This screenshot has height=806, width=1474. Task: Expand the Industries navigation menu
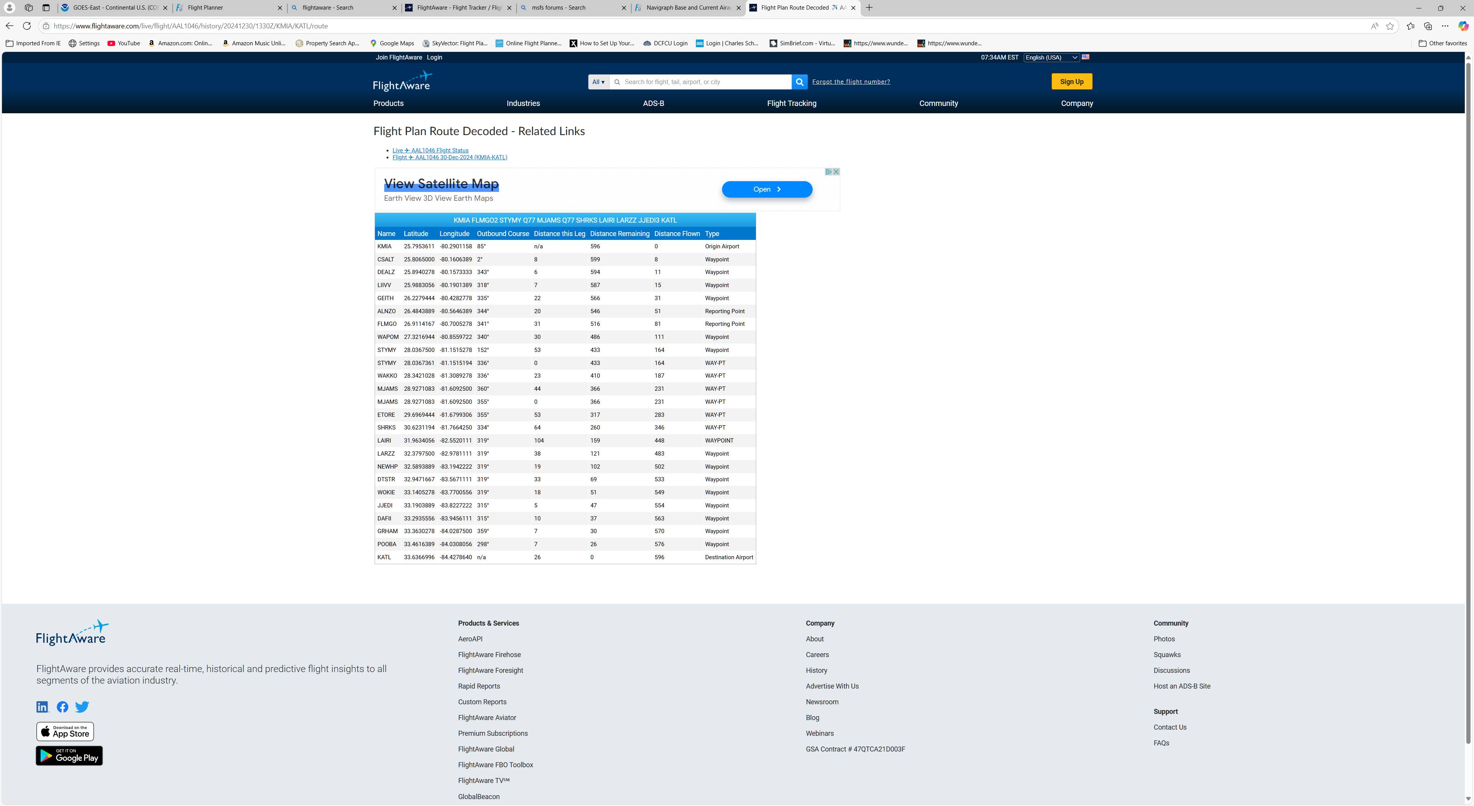(x=523, y=104)
